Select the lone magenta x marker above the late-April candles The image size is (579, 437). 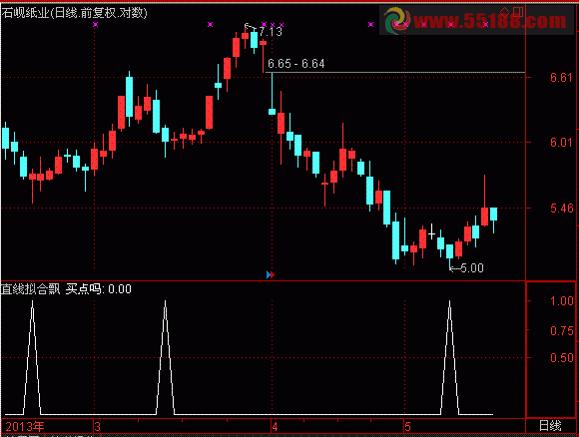click(370, 24)
